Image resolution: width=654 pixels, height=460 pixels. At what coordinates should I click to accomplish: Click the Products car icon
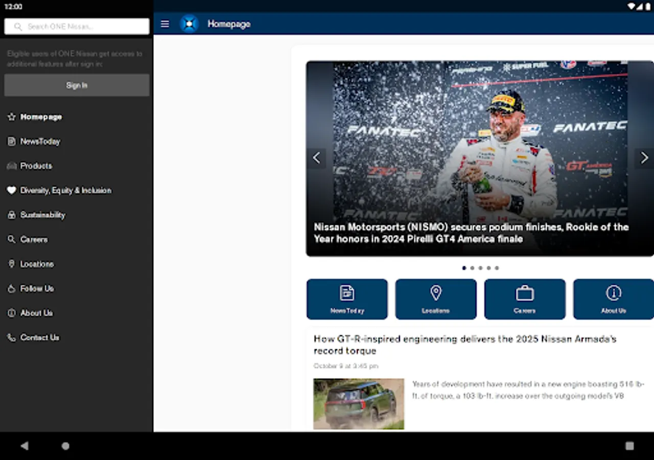(x=11, y=166)
